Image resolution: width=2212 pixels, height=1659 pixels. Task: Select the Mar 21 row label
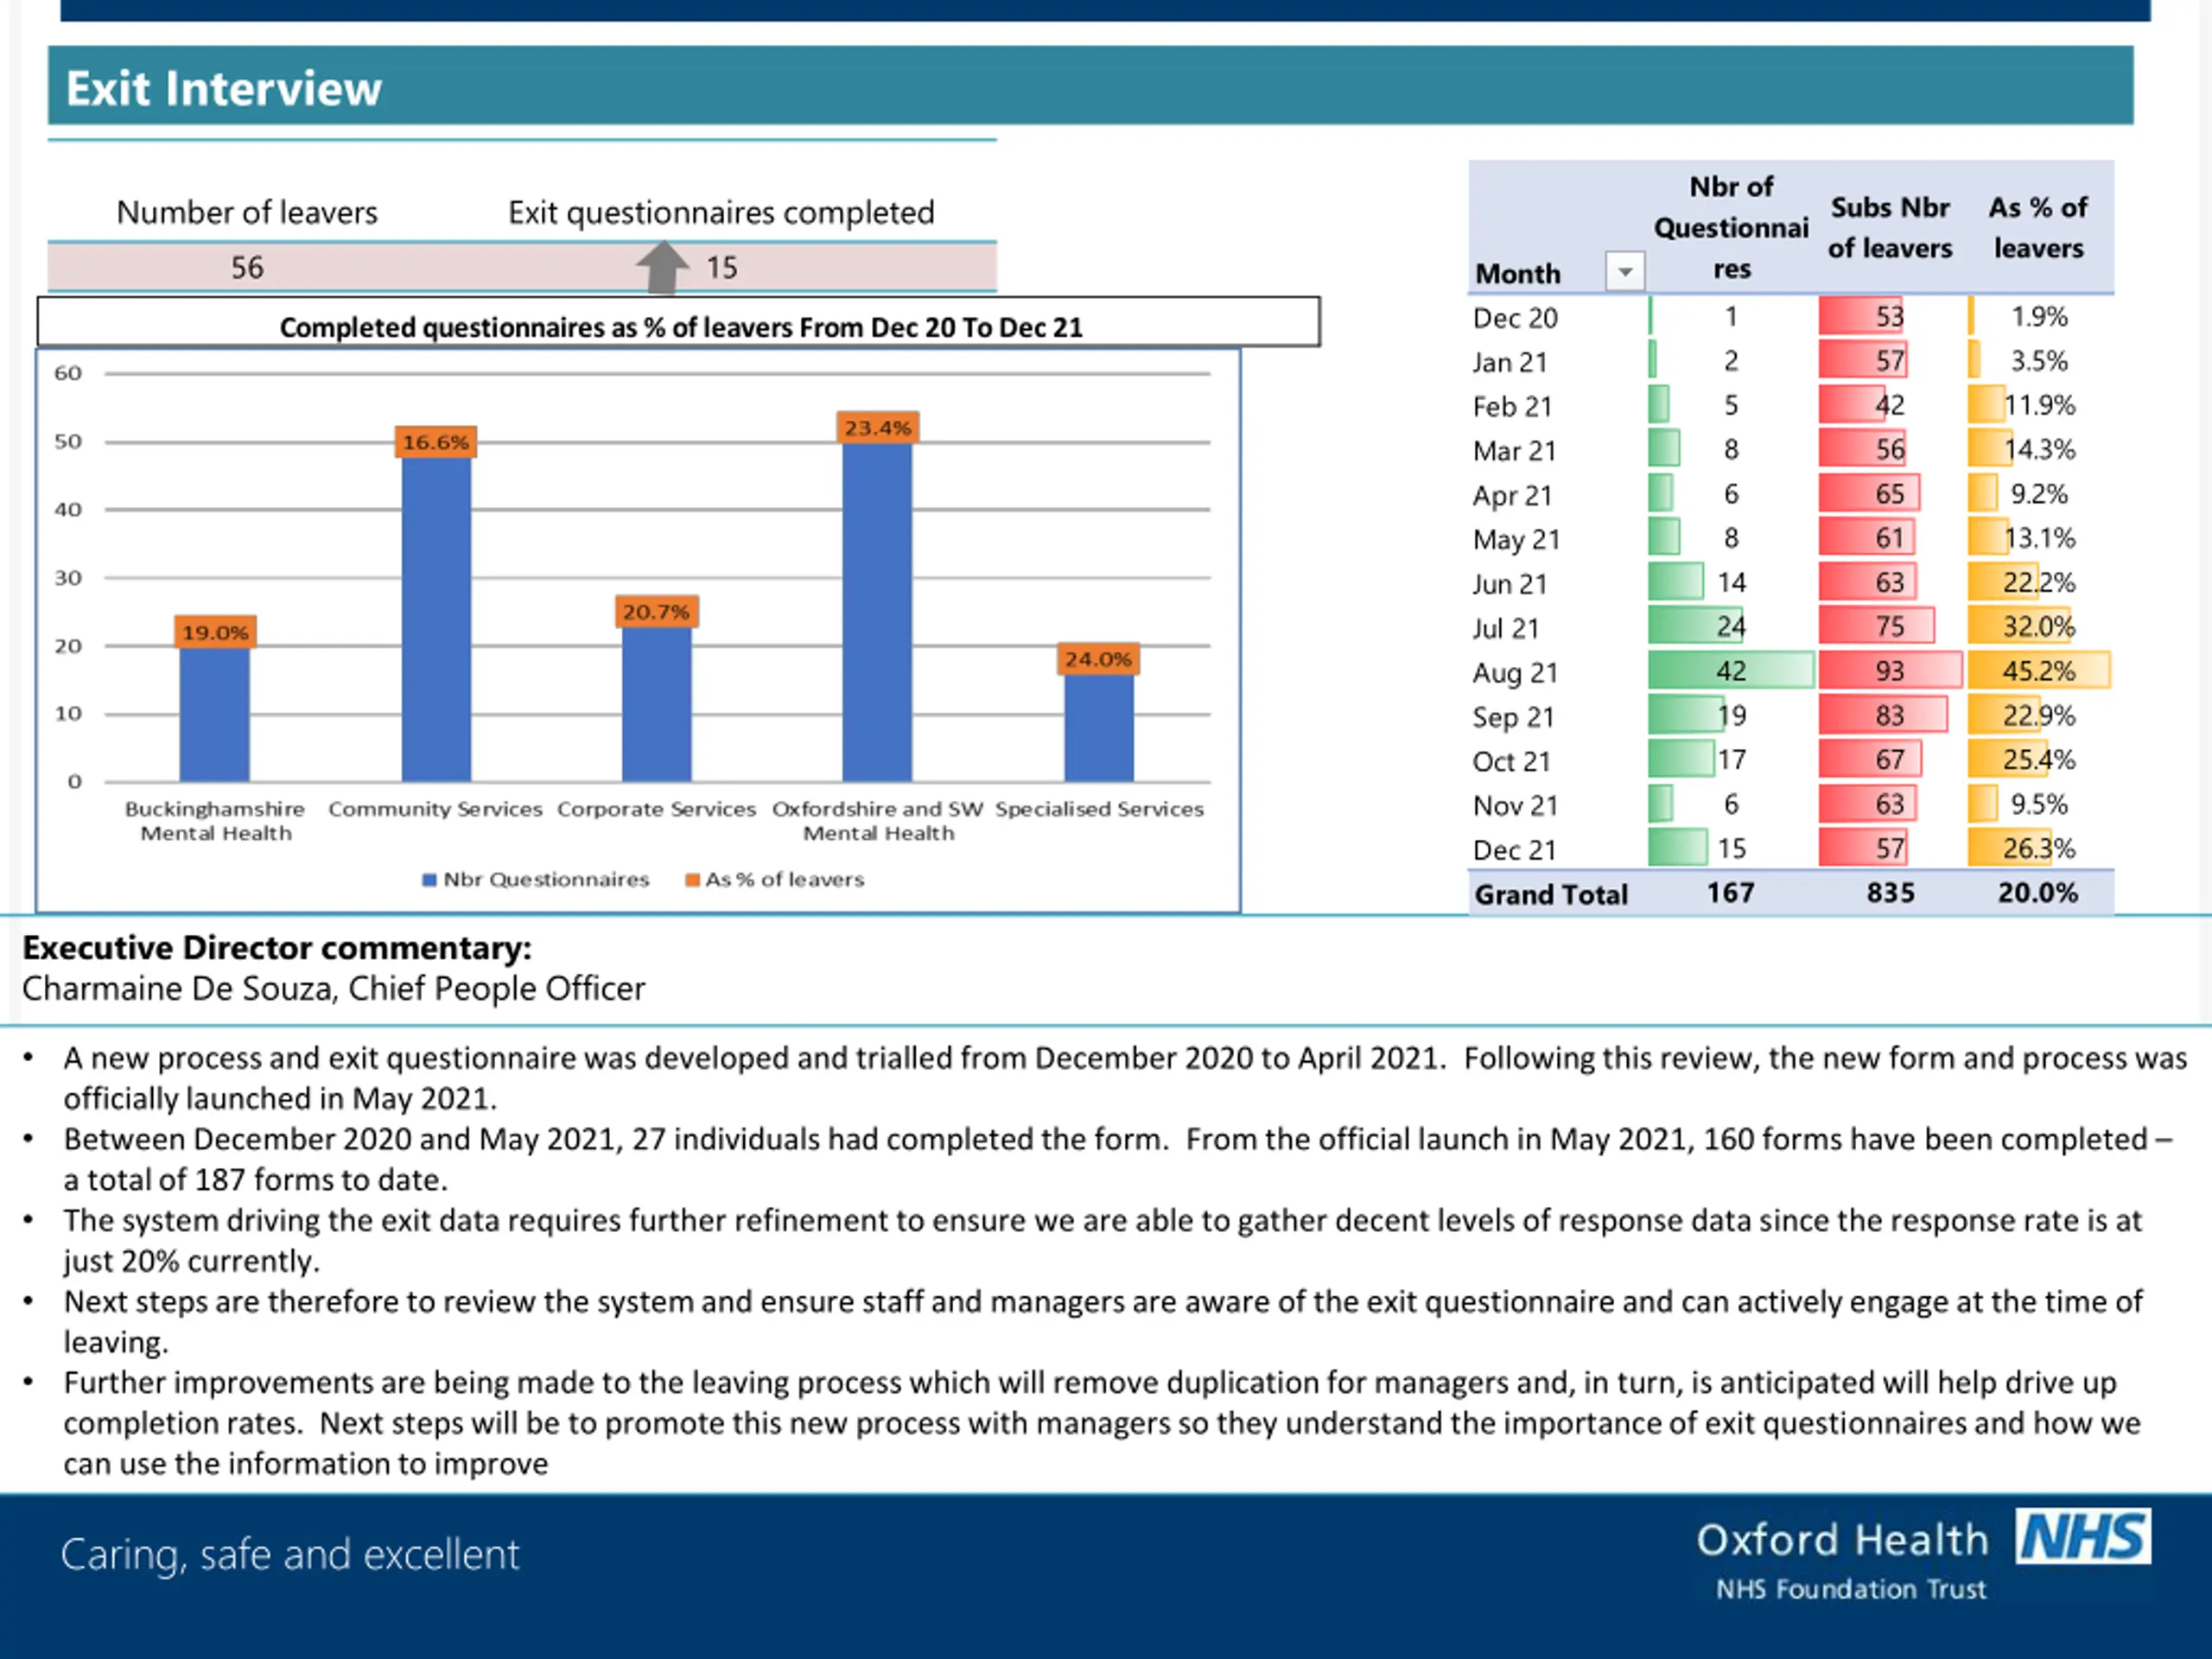tap(1514, 451)
